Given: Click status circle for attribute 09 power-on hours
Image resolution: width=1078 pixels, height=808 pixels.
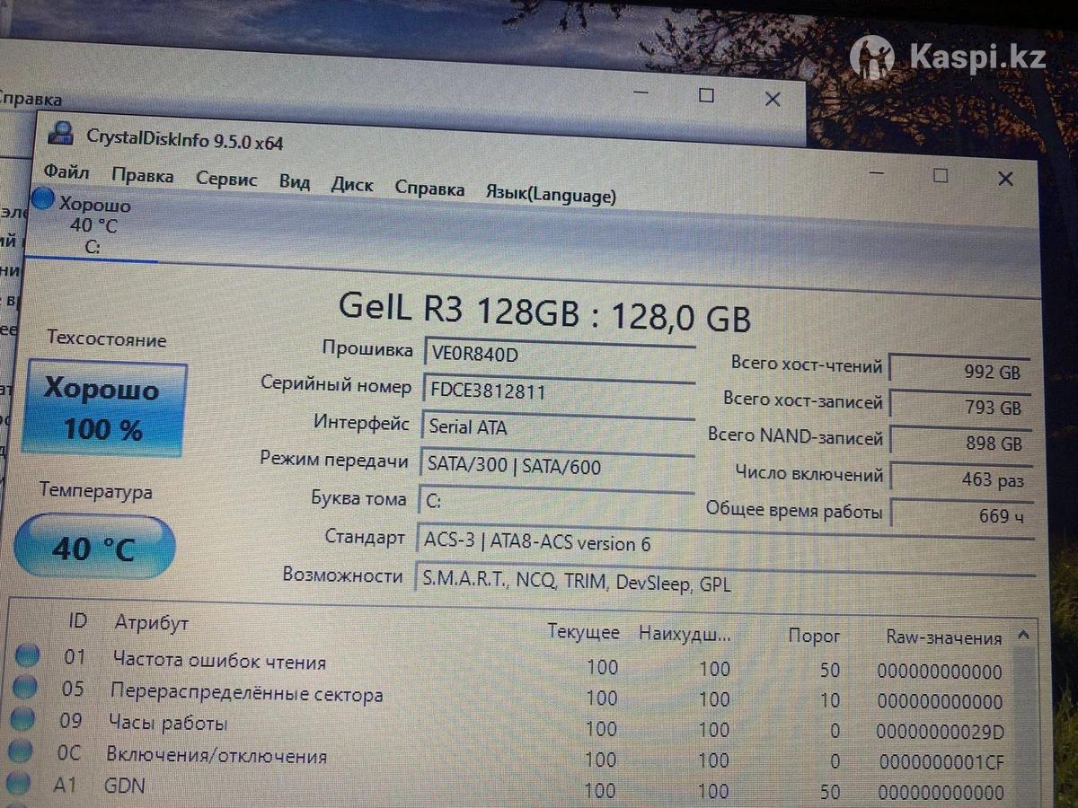Looking at the screenshot, I should [23, 720].
